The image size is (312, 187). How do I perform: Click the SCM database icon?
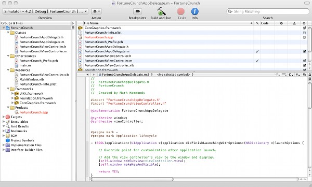[8, 136]
